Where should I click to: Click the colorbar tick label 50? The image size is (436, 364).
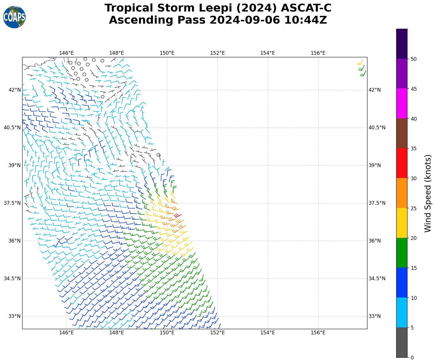tap(414, 59)
